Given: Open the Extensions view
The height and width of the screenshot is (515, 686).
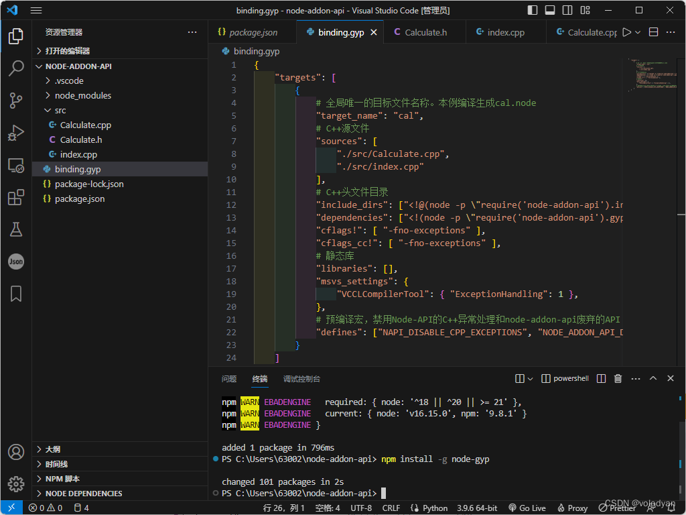Looking at the screenshot, I should pos(16,197).
